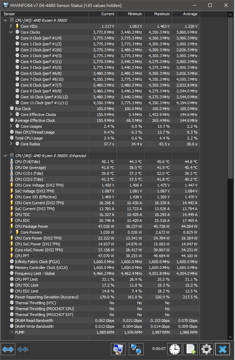The width and height of the screenshot is (235, 360).
Task: Click the vertical scrollbar down arrow
Action: [230, 337]
